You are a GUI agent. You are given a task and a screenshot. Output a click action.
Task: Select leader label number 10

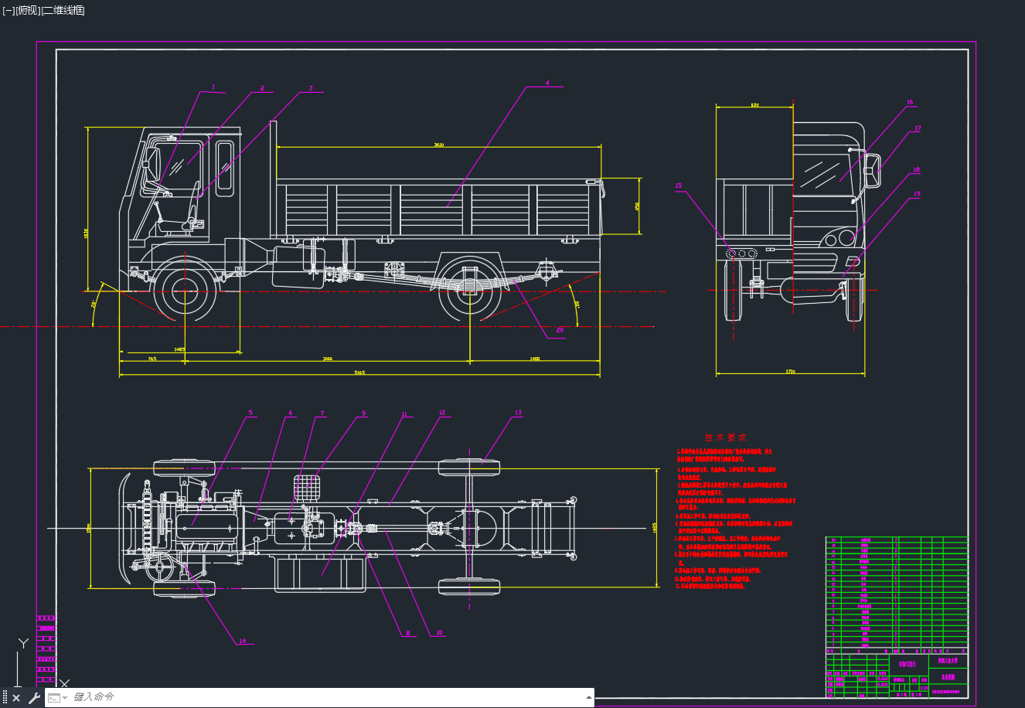(x=439, y=632)
